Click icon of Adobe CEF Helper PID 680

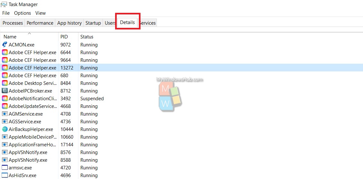point(5,76)
